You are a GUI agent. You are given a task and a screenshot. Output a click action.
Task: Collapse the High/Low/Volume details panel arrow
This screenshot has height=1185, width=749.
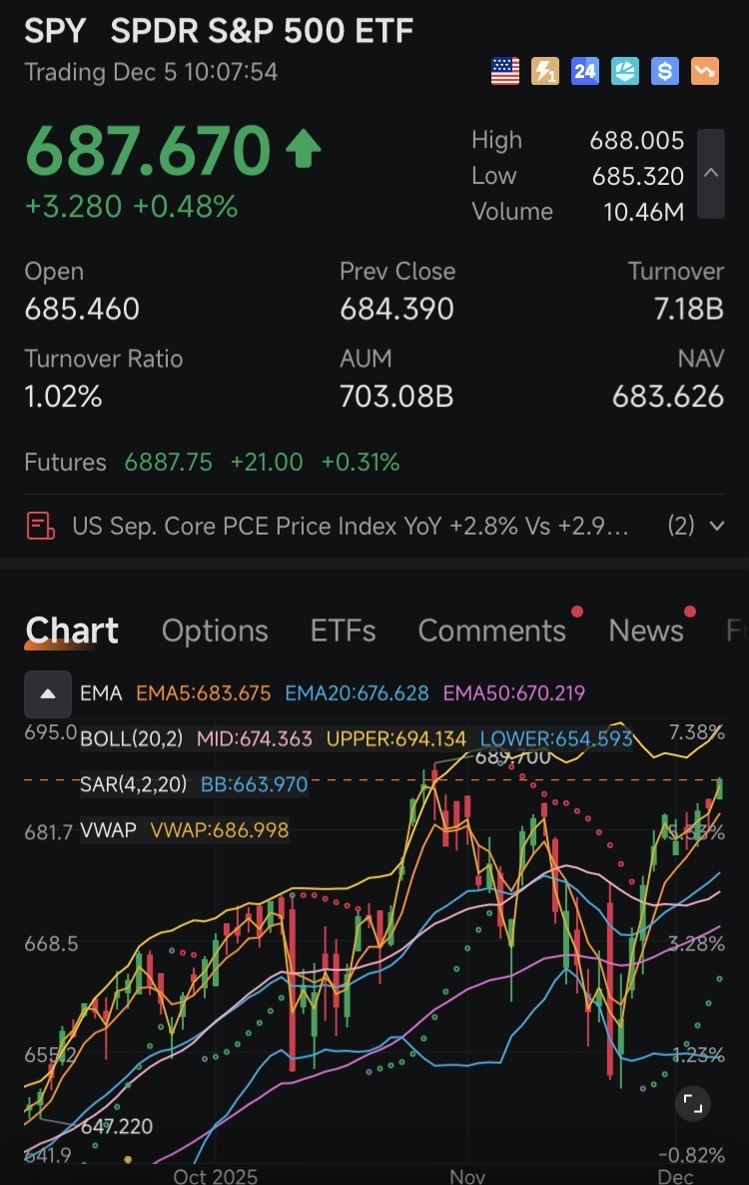710,174
